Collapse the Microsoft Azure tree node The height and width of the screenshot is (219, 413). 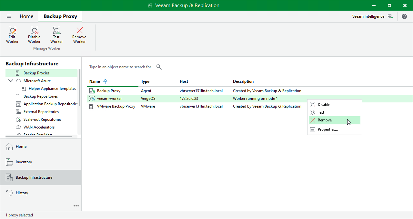(11, 81)
